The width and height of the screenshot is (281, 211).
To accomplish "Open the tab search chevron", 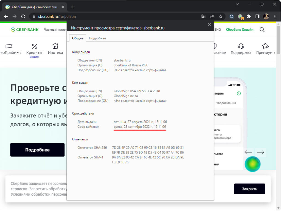I will 237,4.
